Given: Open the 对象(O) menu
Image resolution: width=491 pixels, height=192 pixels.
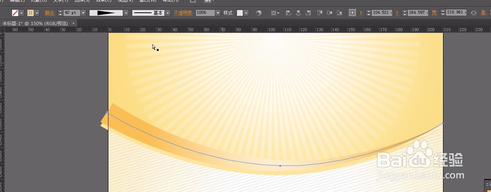Looking at the screenshot, I should point(38,1).
